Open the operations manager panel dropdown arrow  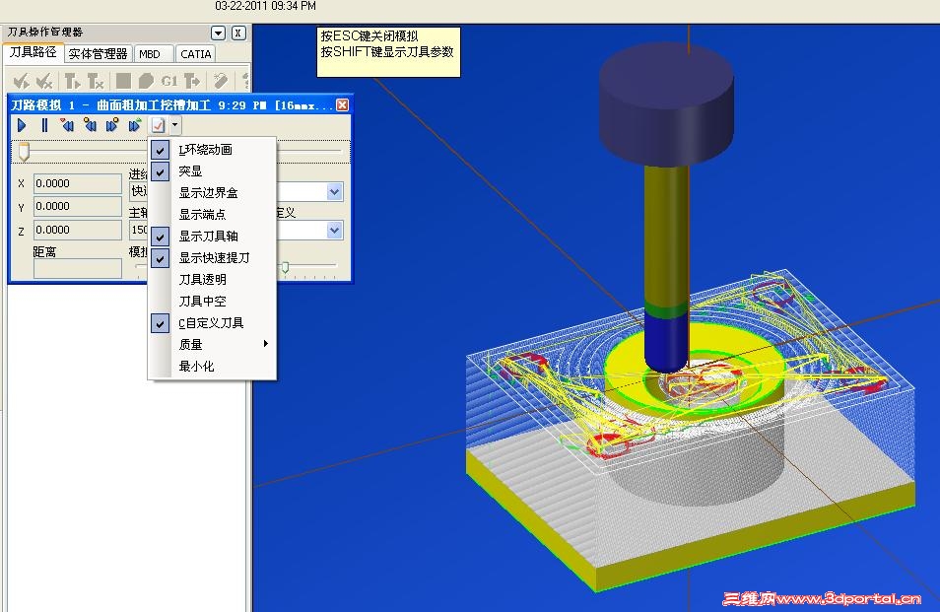click(218, 33)
